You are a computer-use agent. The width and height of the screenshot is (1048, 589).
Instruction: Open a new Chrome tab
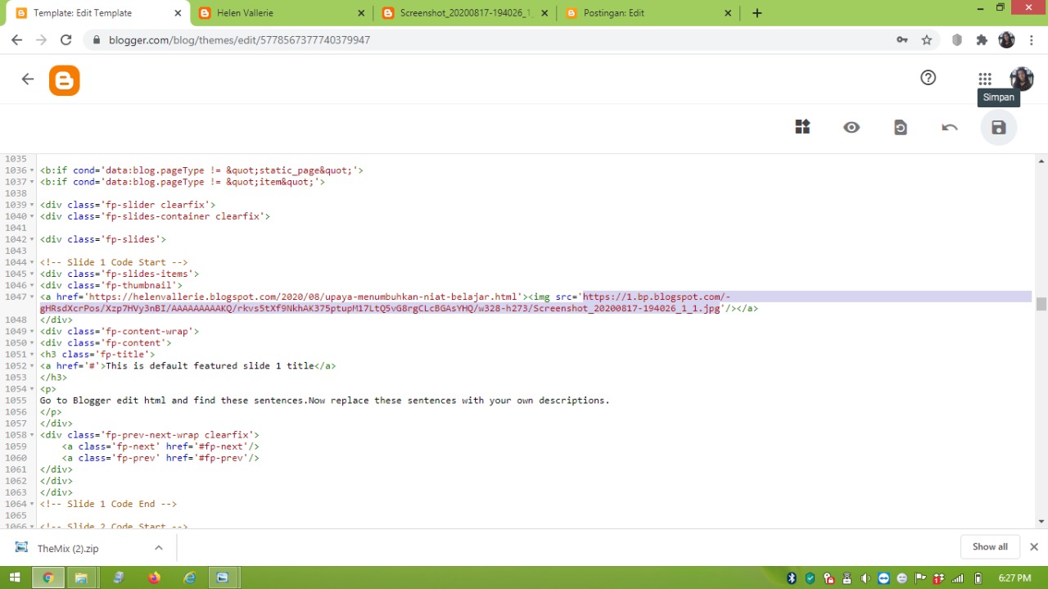coord(757,13)
